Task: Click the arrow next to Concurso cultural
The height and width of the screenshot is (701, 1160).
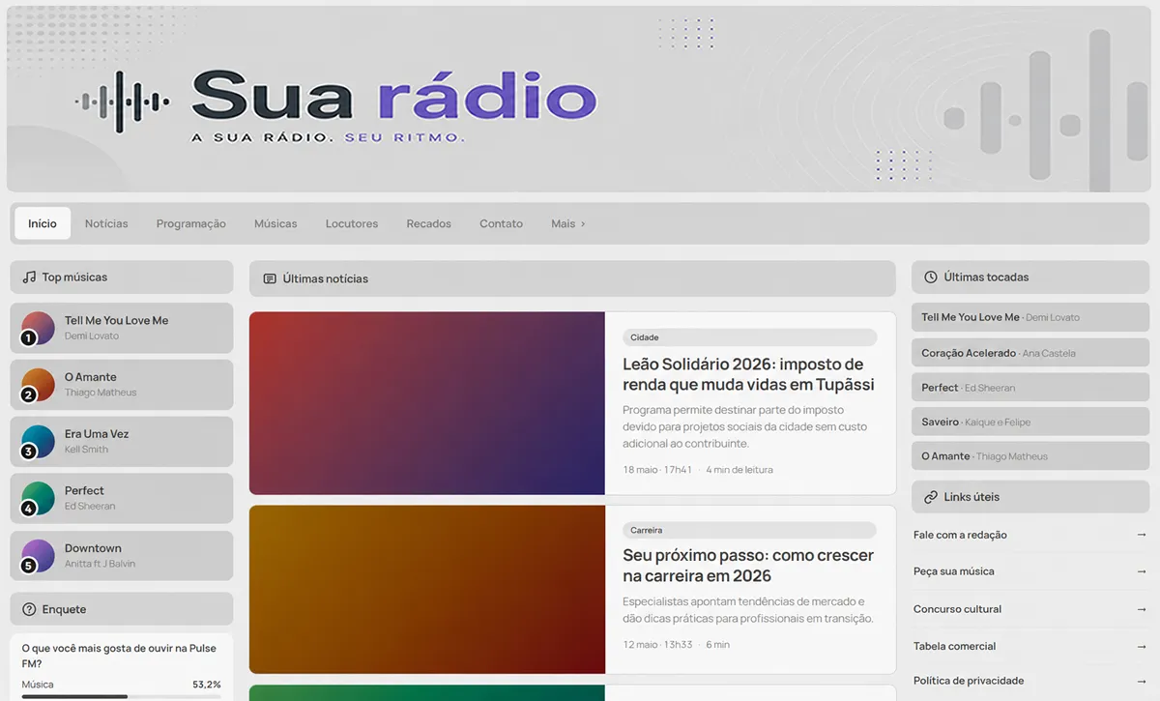Action: click(x=1142, y=609)
